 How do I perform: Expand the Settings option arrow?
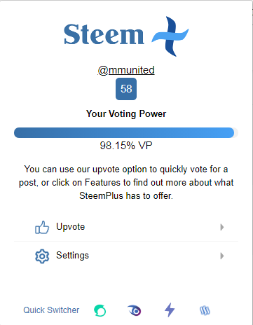(222, 256)
